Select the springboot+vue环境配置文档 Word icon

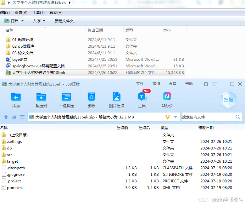[8, 66]
